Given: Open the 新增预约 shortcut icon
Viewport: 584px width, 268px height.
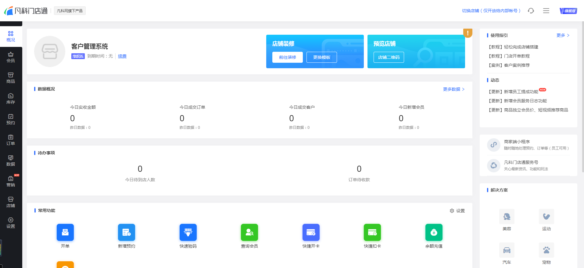Looking at the screenshot, I should pyautogui.click(x=126, y=232).
